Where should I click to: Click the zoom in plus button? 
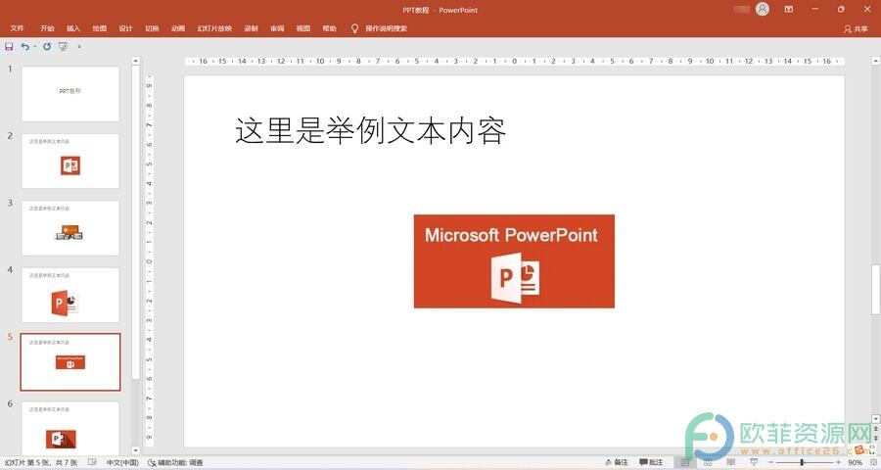click(838, 462)
